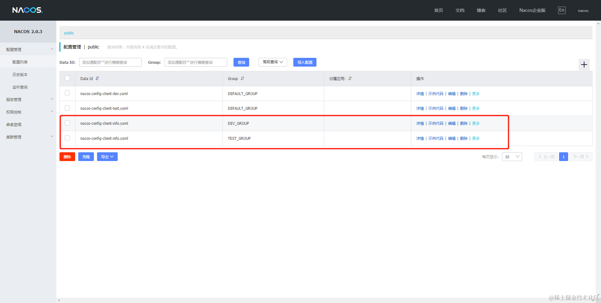Select the DEV_GROUP cell text
601x303 pixels.
pyautogui.click(x=238, y=124)
